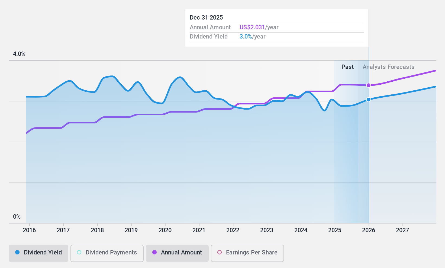Click the blue Dividend Yield data point marker
The image size is (445, 268).
pos(369,100)
